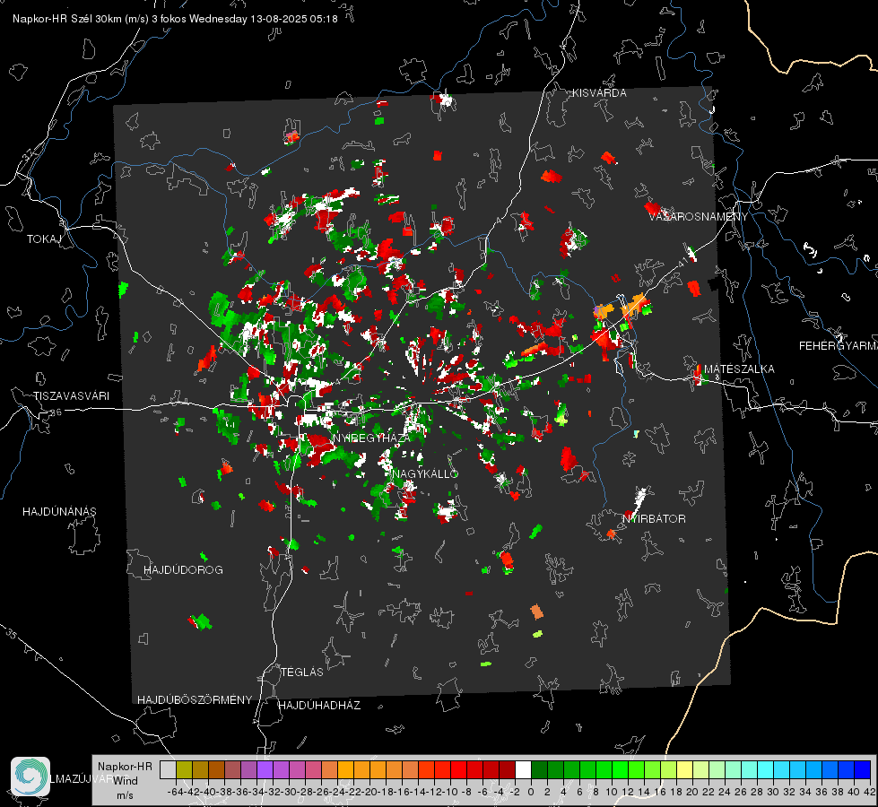This screenshot has width=878, height=807.
Task: Click road number 35 at lower left
Action: (x=13, y=634)
